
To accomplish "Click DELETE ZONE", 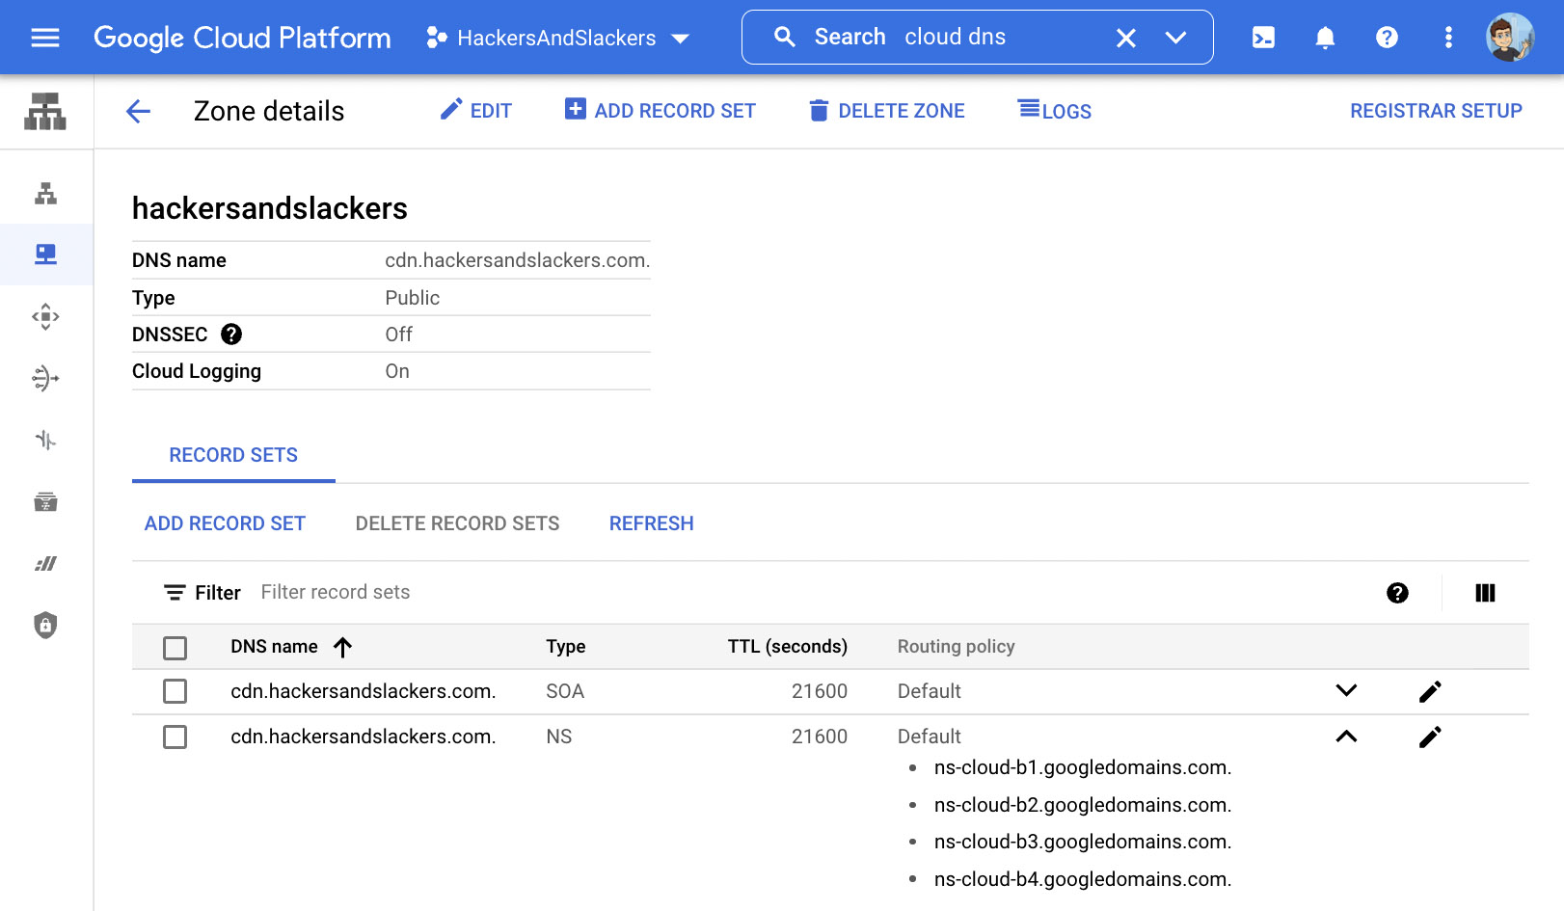I will pos(886,111).
